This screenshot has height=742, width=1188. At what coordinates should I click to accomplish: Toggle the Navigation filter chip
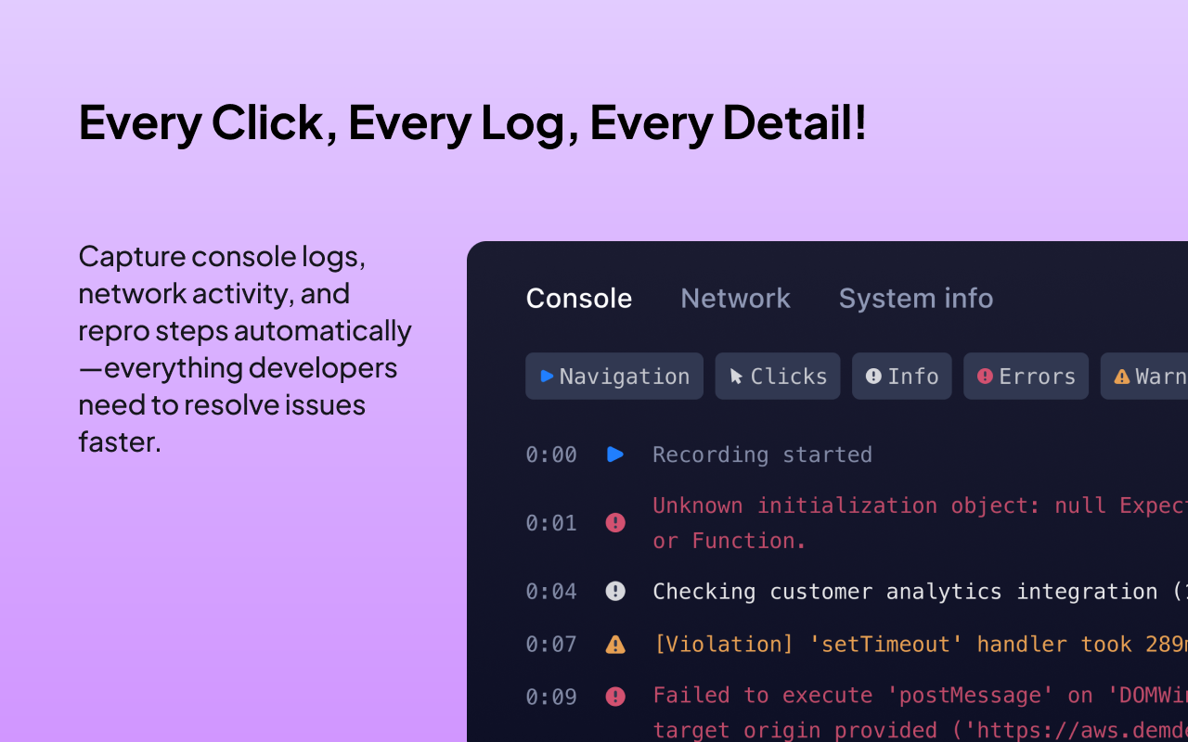614,376
